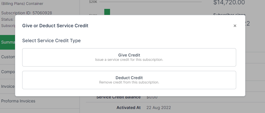Screen dimensions: 265x113
Task: Select the green Summary sidebar tab
Action: (7, 42)
